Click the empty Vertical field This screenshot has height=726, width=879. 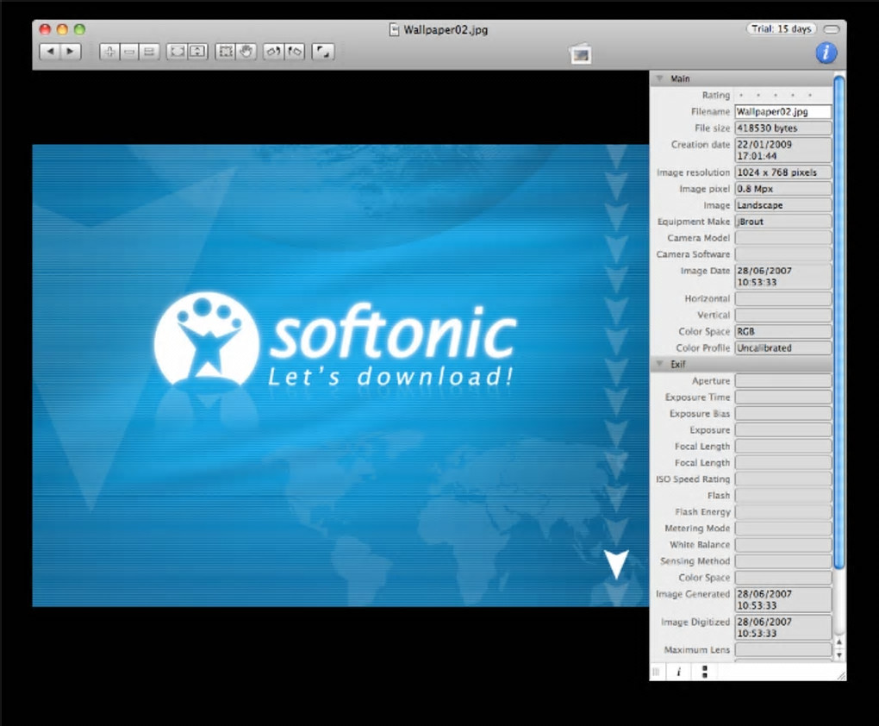point(783,315)
